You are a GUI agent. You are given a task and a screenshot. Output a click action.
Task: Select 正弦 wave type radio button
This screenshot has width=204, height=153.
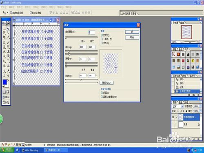point(102,35)
